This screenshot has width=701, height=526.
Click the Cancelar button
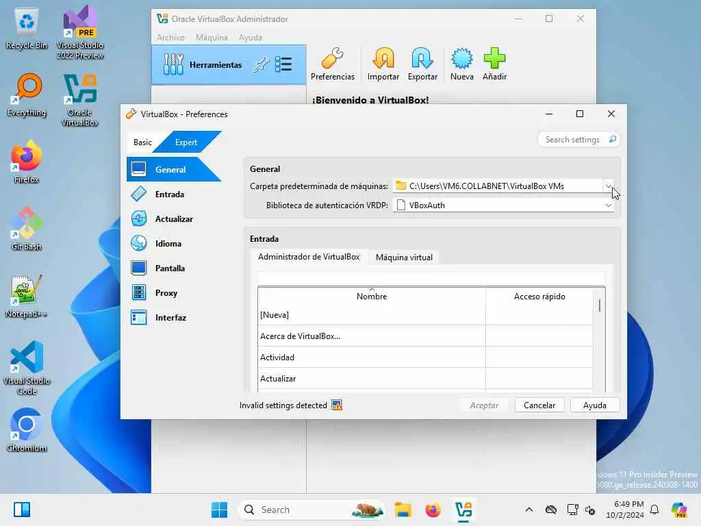tap(539, 405)
